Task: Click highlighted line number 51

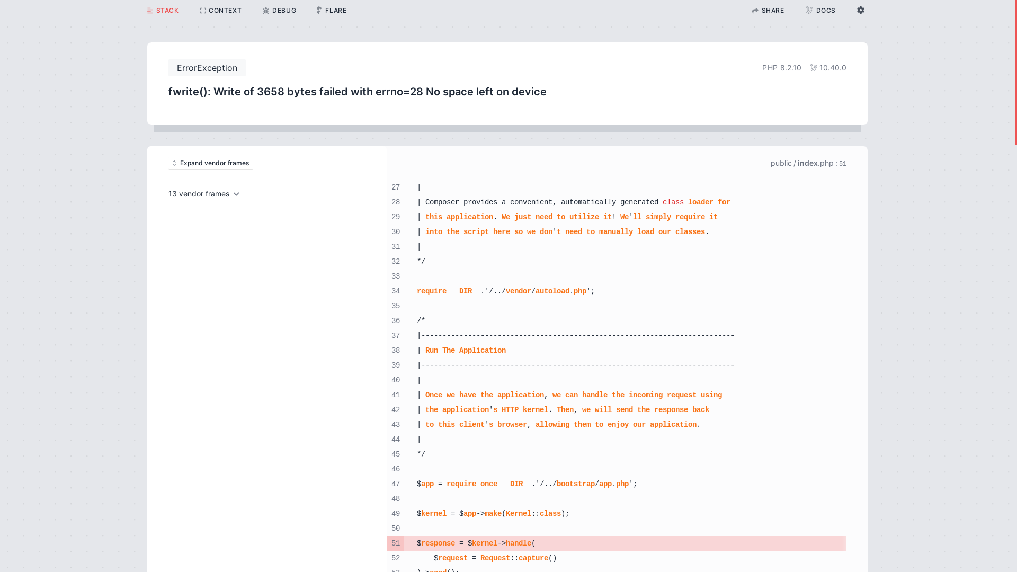Action: pyautogui.click(x=396, y=543)
